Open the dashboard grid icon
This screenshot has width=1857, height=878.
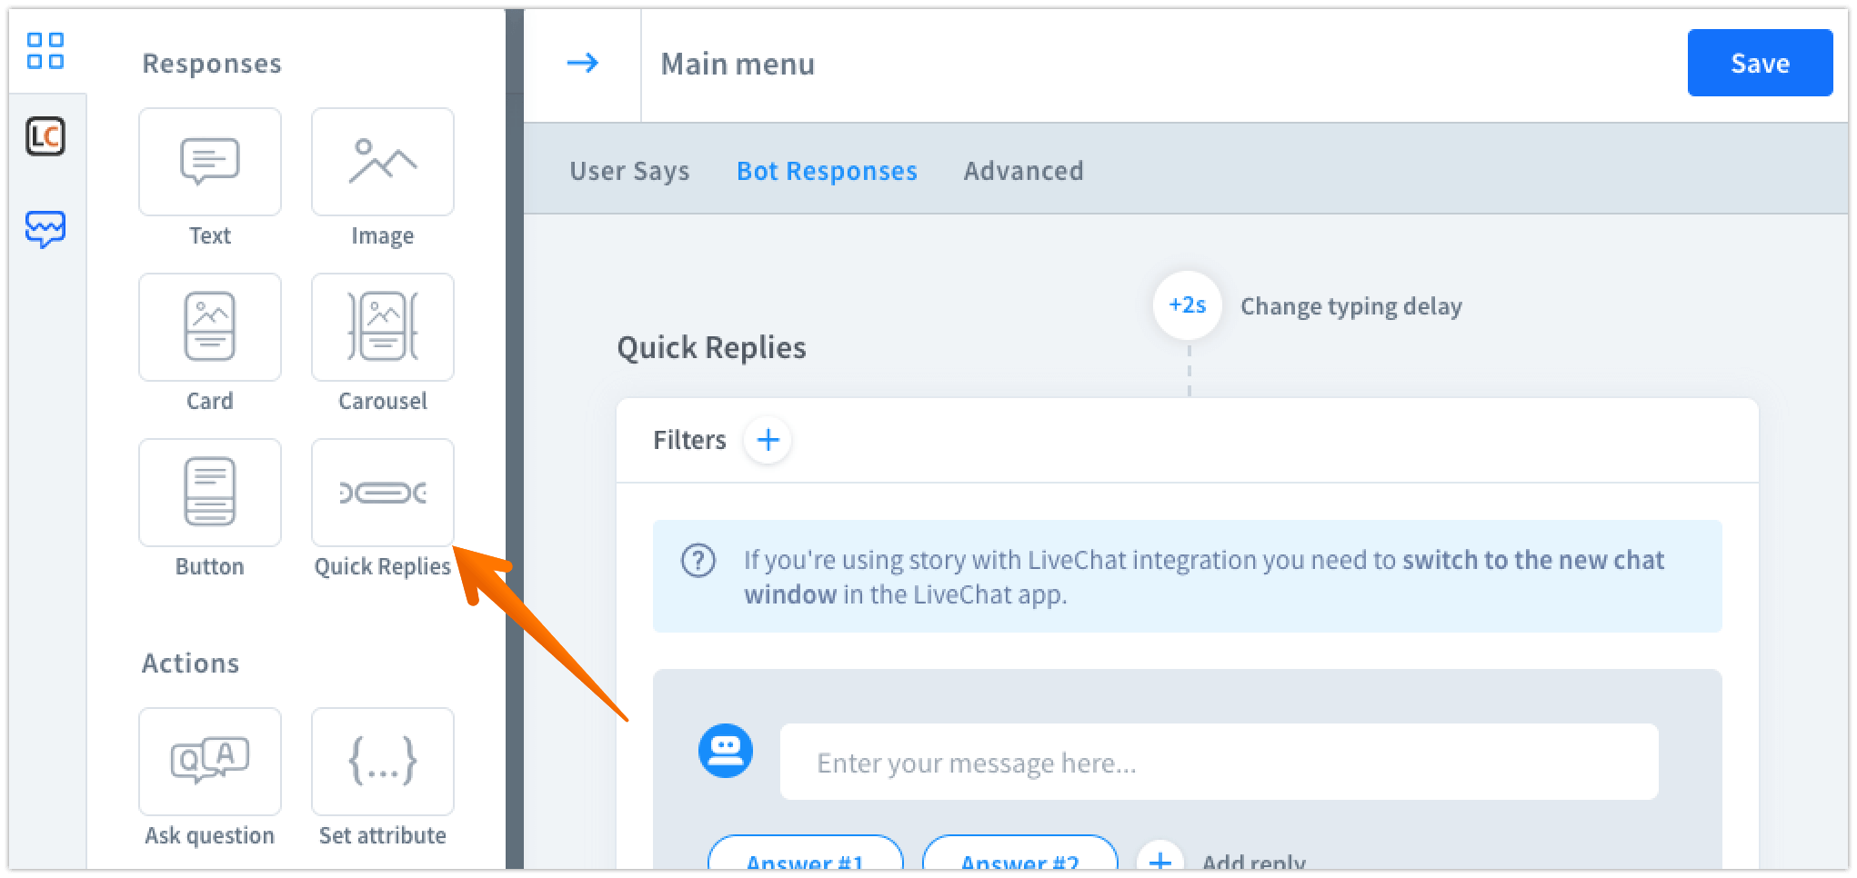(x=45, y=51)
